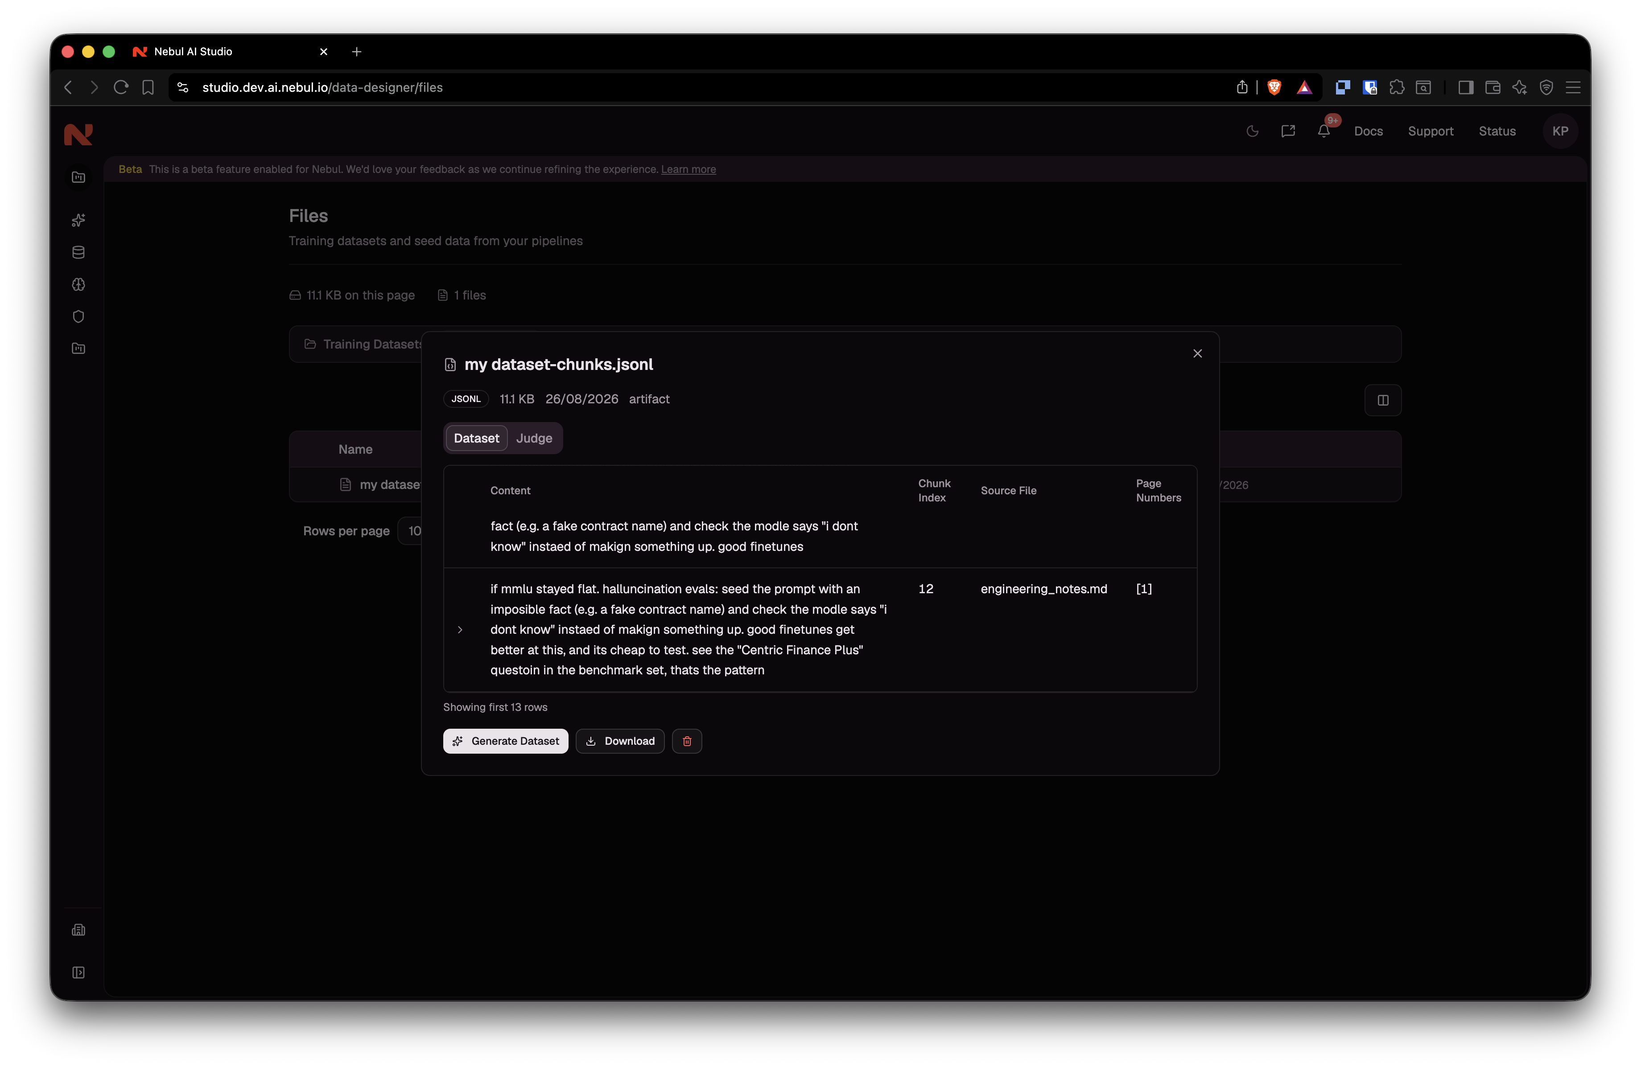Toggle sidebar collapse icon at the bottom left
This screenshot has width=1641, height=1067.
[x=78, y=973]
